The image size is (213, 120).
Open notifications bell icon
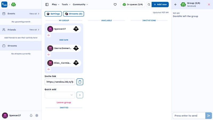click(31, 115)
